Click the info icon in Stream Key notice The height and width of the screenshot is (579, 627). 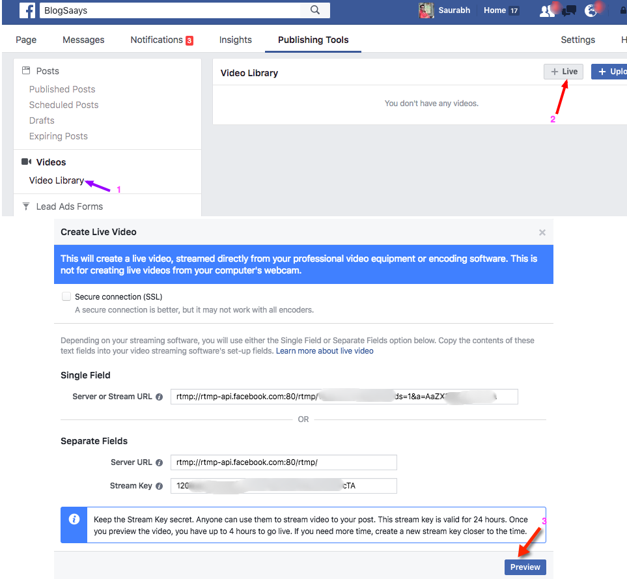74,519
